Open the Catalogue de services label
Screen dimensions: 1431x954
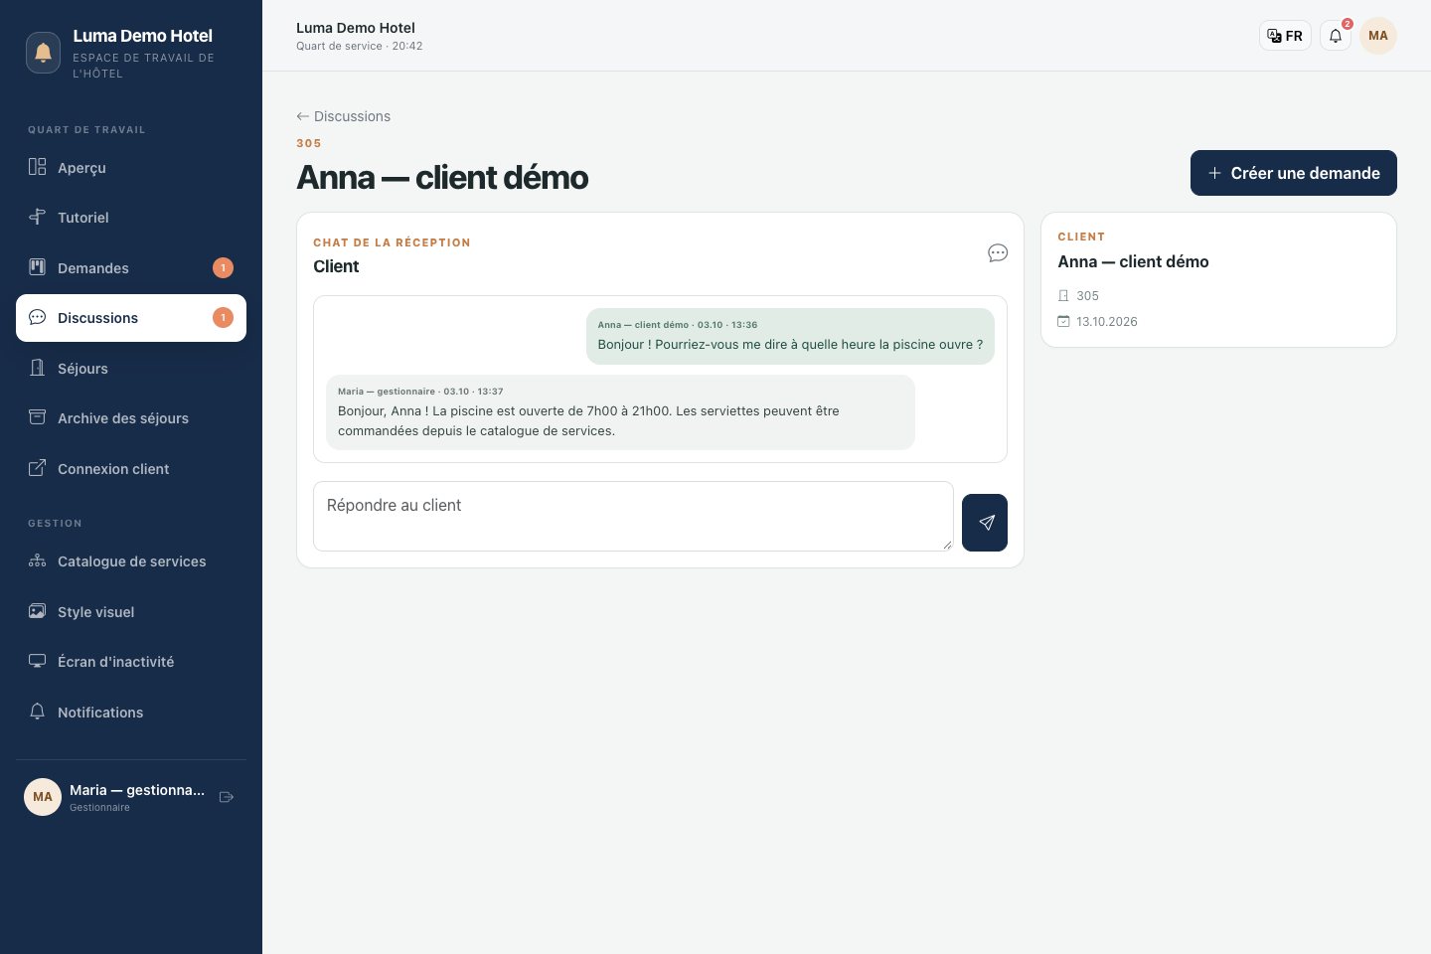[132, 561]
